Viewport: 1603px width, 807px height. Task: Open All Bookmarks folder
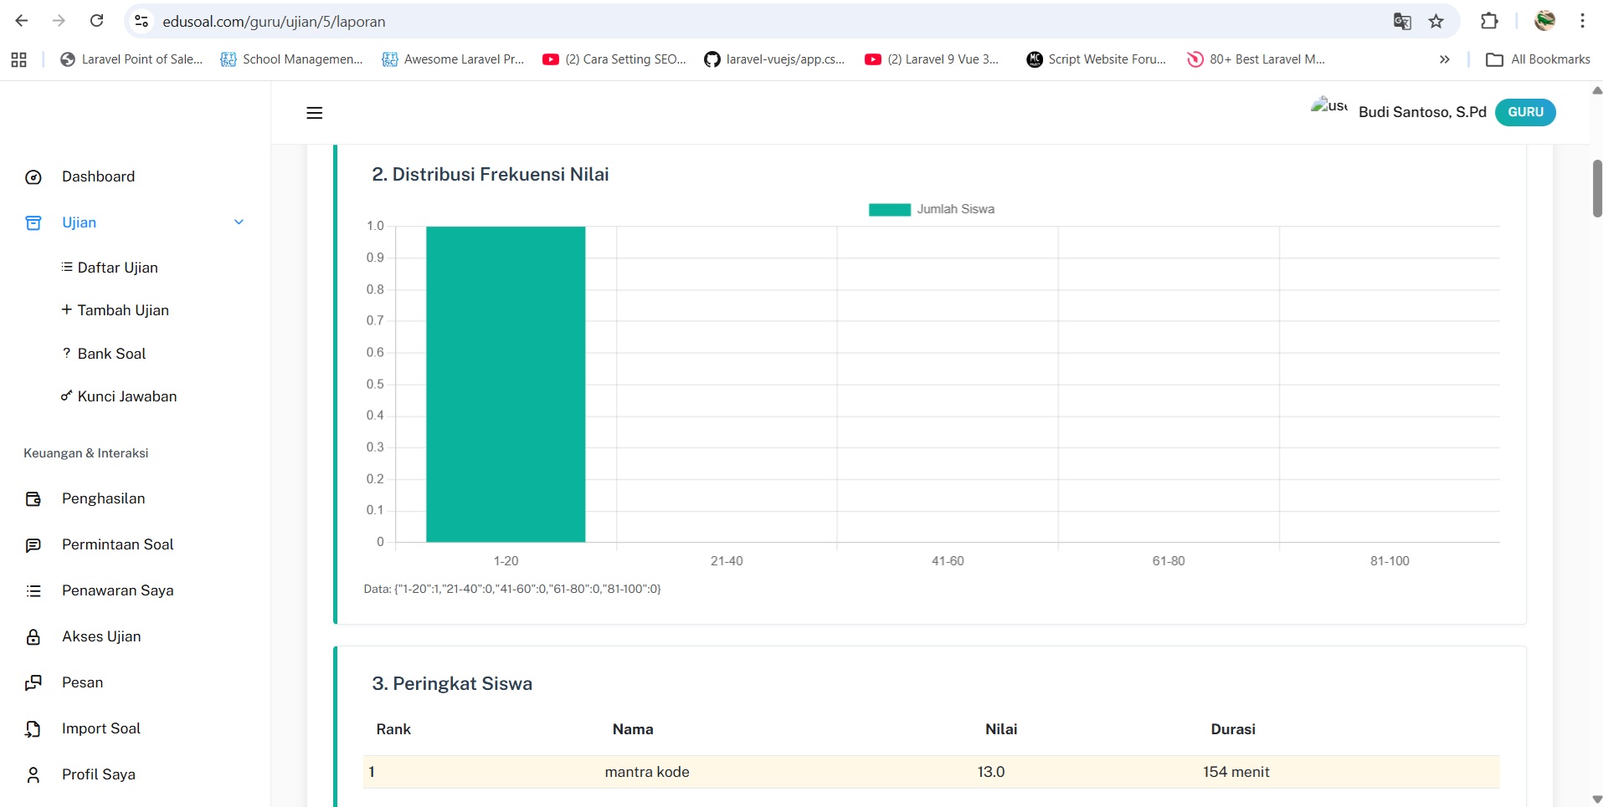pos(1538,59)
